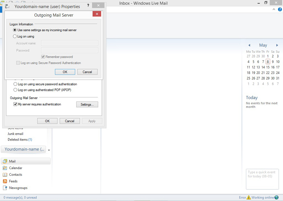Click the help icon in ribbon corner
Image resolution: width=283 pixels, height=201 pixels.
(275, 10)
